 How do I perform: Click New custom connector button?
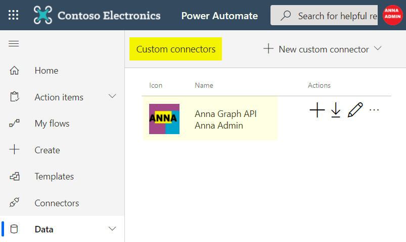pyautogui.click(x=323, y=49)
